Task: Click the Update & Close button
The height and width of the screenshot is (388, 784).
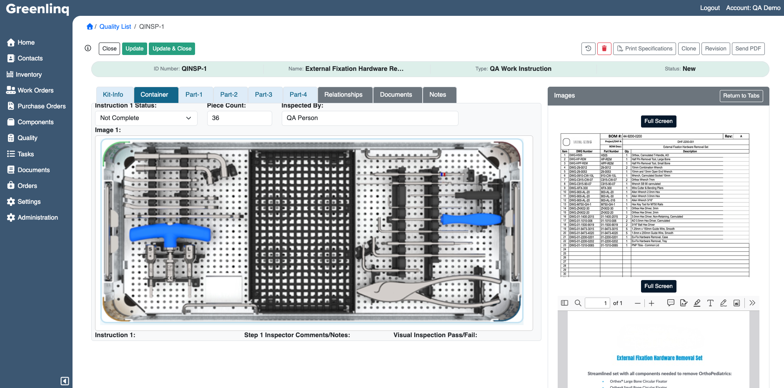Action: tap(172, 48)
